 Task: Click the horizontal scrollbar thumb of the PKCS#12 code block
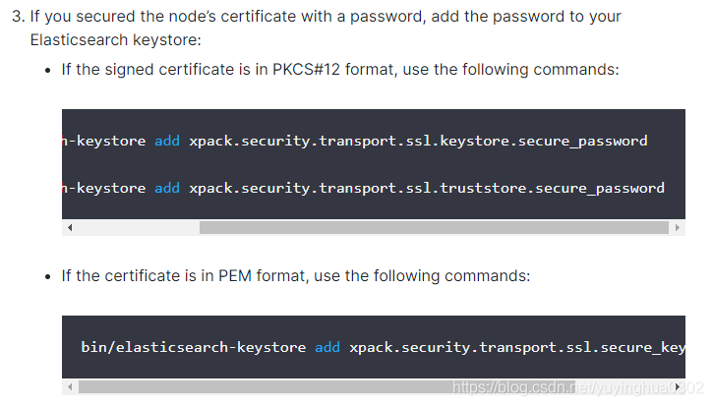[434, 227]
